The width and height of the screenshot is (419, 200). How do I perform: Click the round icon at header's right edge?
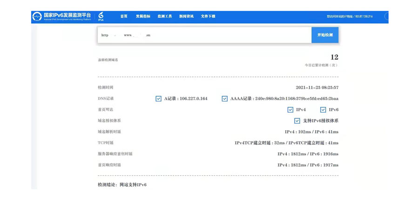(x=386, y=16)
